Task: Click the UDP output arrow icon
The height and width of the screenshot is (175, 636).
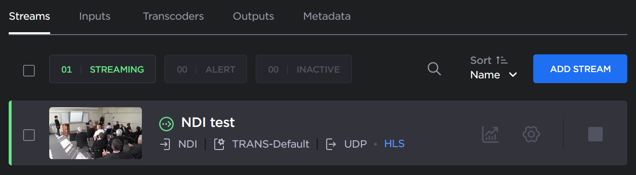Action: 332,144
